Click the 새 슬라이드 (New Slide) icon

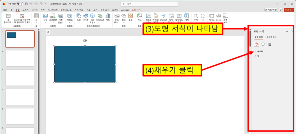(8, 16)
